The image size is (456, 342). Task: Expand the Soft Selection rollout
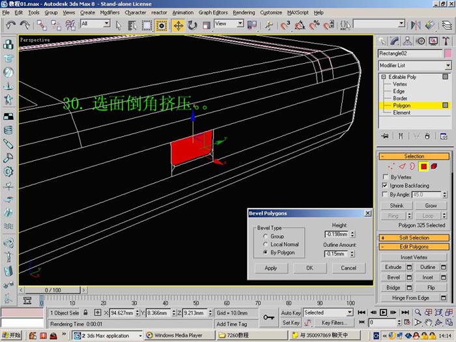click(414, 238)
